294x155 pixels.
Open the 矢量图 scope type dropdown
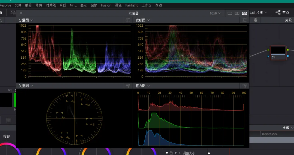pyautogui.click(x=26, y=86)
